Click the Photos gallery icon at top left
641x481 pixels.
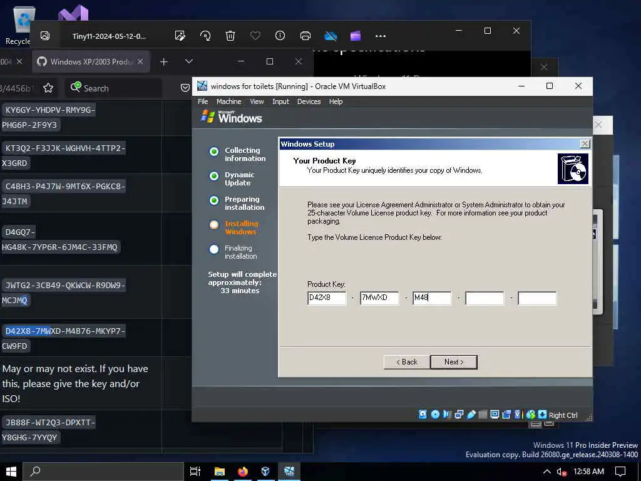[x=45, y=36]
